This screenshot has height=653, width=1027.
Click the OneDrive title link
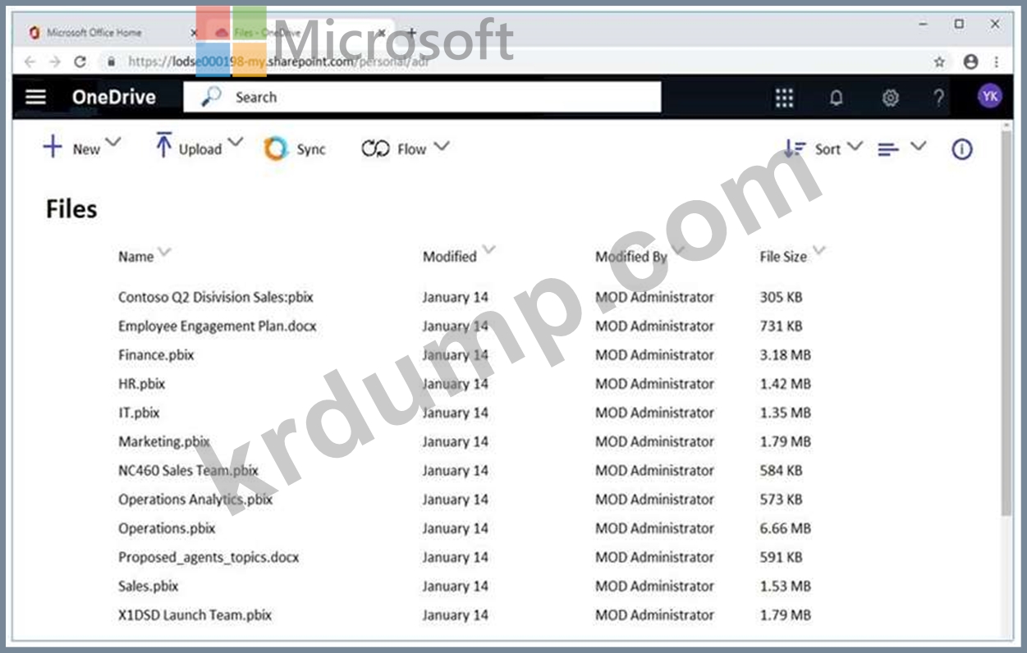[x=113, y=97]
